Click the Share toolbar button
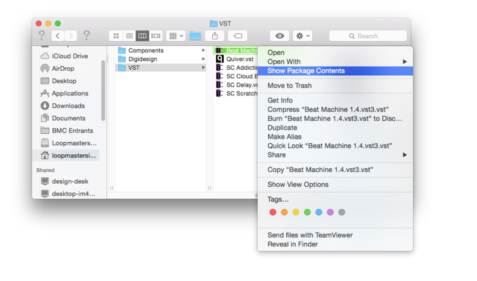This screenshot has width=477, height=281. point(215,36)
